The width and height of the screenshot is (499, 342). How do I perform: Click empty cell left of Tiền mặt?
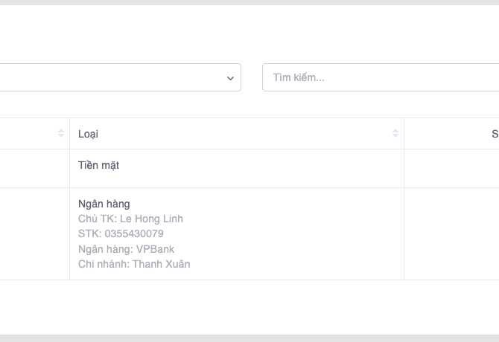[34, 168]
